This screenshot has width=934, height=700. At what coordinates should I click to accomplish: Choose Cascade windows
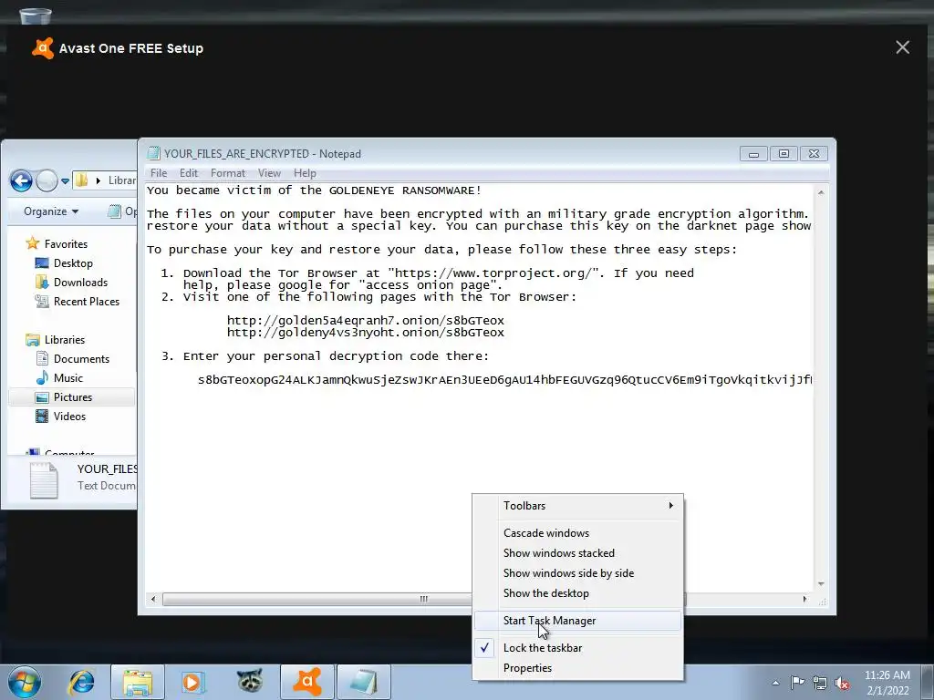[x=577, y=533]
